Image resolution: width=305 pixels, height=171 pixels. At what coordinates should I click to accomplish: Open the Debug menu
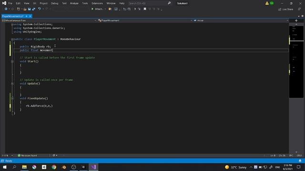(x=55, y=3)
